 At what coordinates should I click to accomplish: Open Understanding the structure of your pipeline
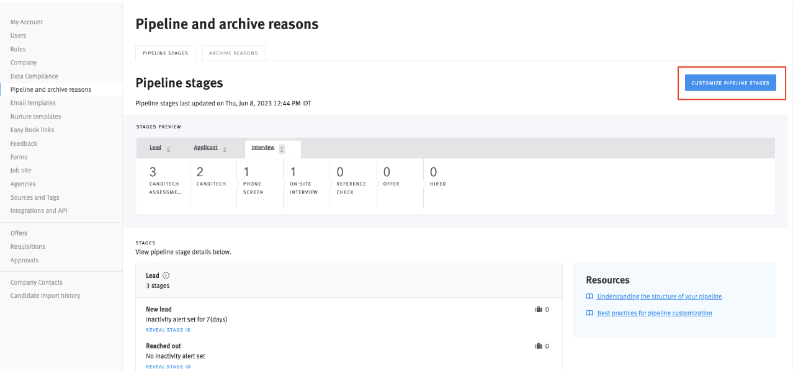pos(660,297)
